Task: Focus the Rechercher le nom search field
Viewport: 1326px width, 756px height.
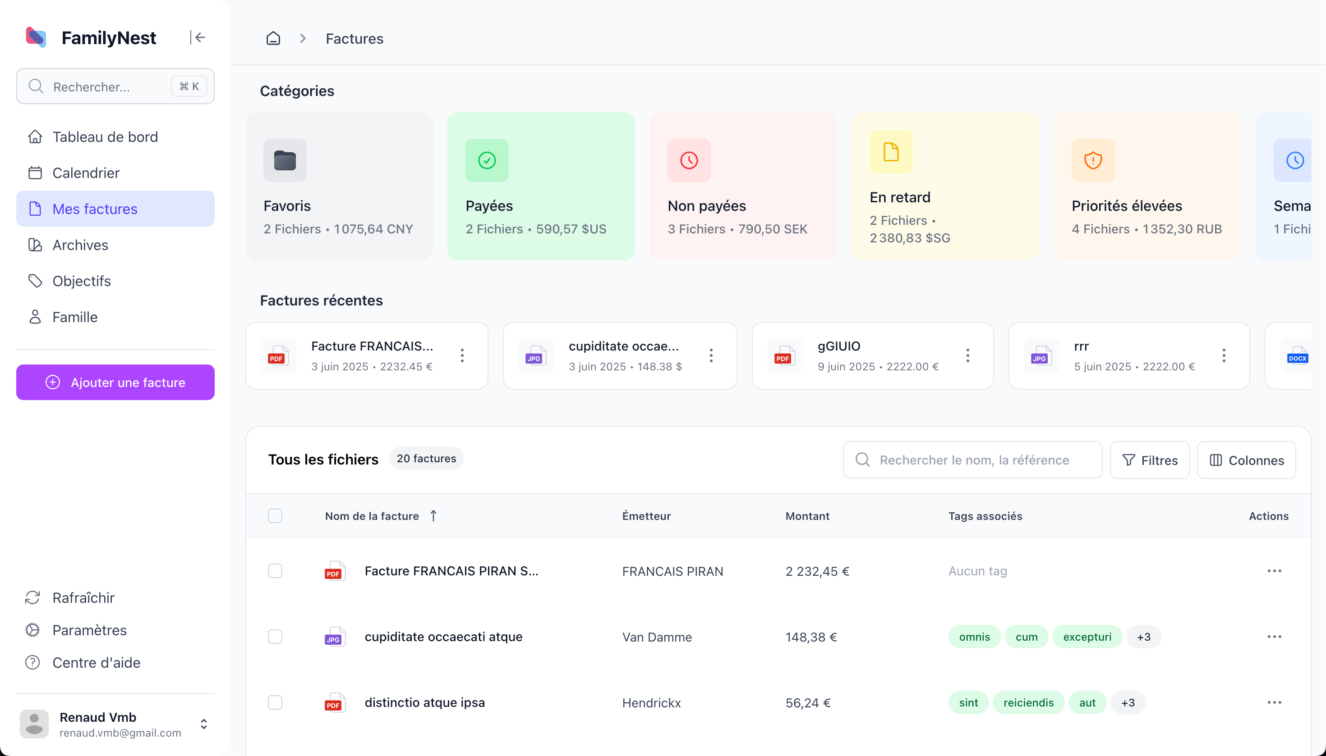Action: [x=973, y=460]
